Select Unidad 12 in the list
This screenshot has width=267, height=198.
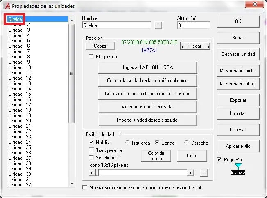(x=37, y=78)
